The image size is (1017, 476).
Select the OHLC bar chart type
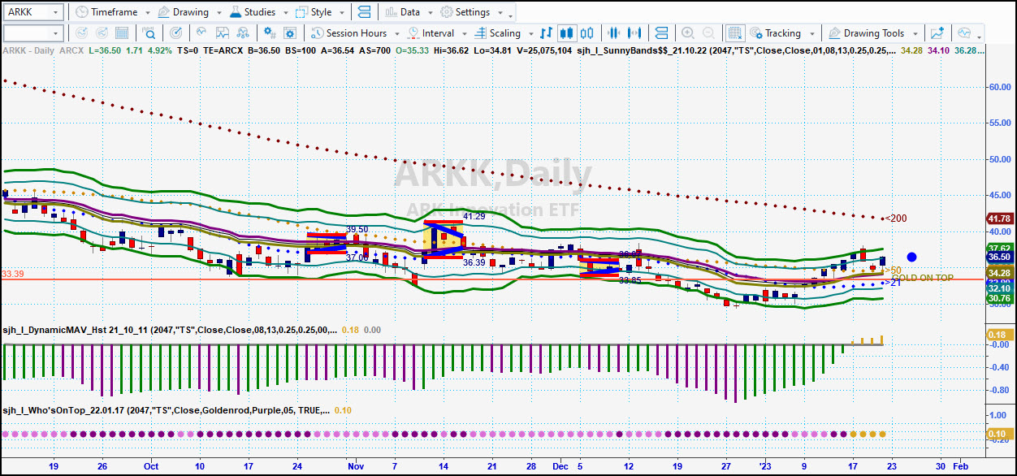click(x=547, y=33)
